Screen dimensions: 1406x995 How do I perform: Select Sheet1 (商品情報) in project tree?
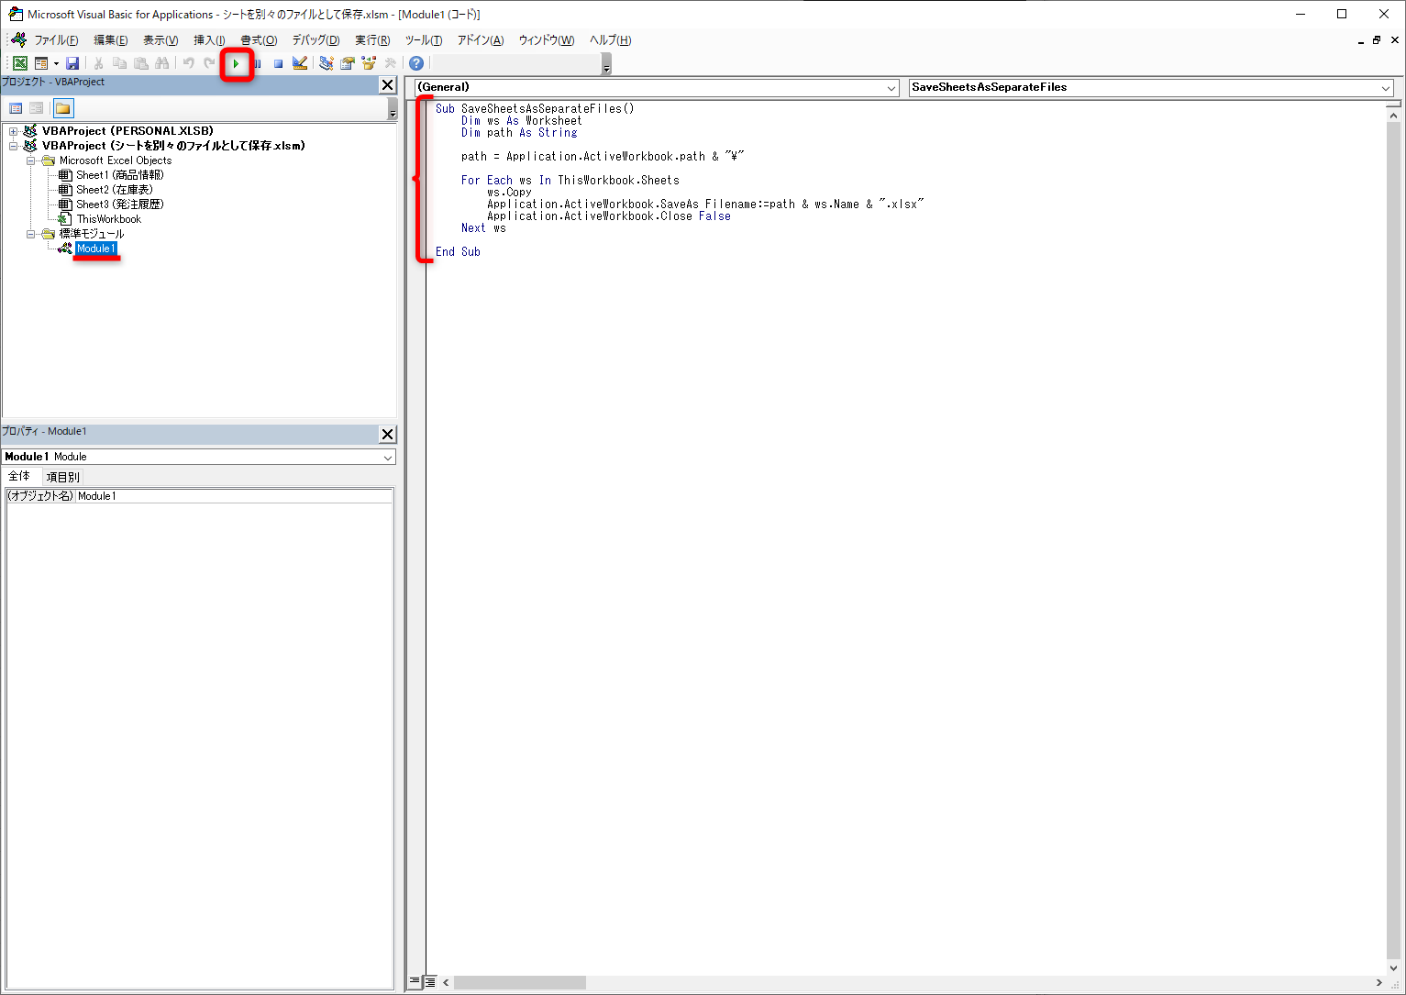click(120, 175)
